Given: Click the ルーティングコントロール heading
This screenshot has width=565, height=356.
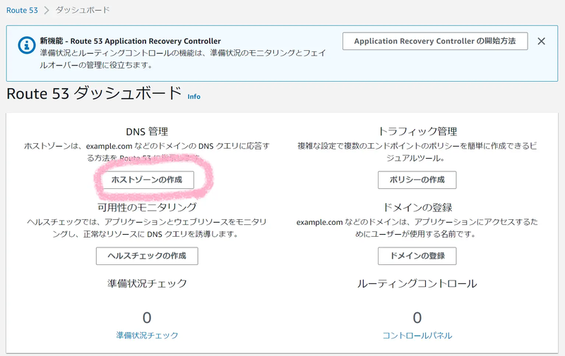Looking at the screenshot, I should click(417, 283).
